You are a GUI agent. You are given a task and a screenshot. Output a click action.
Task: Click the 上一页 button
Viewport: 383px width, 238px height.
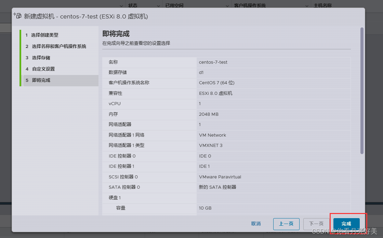tap(286, 224)
